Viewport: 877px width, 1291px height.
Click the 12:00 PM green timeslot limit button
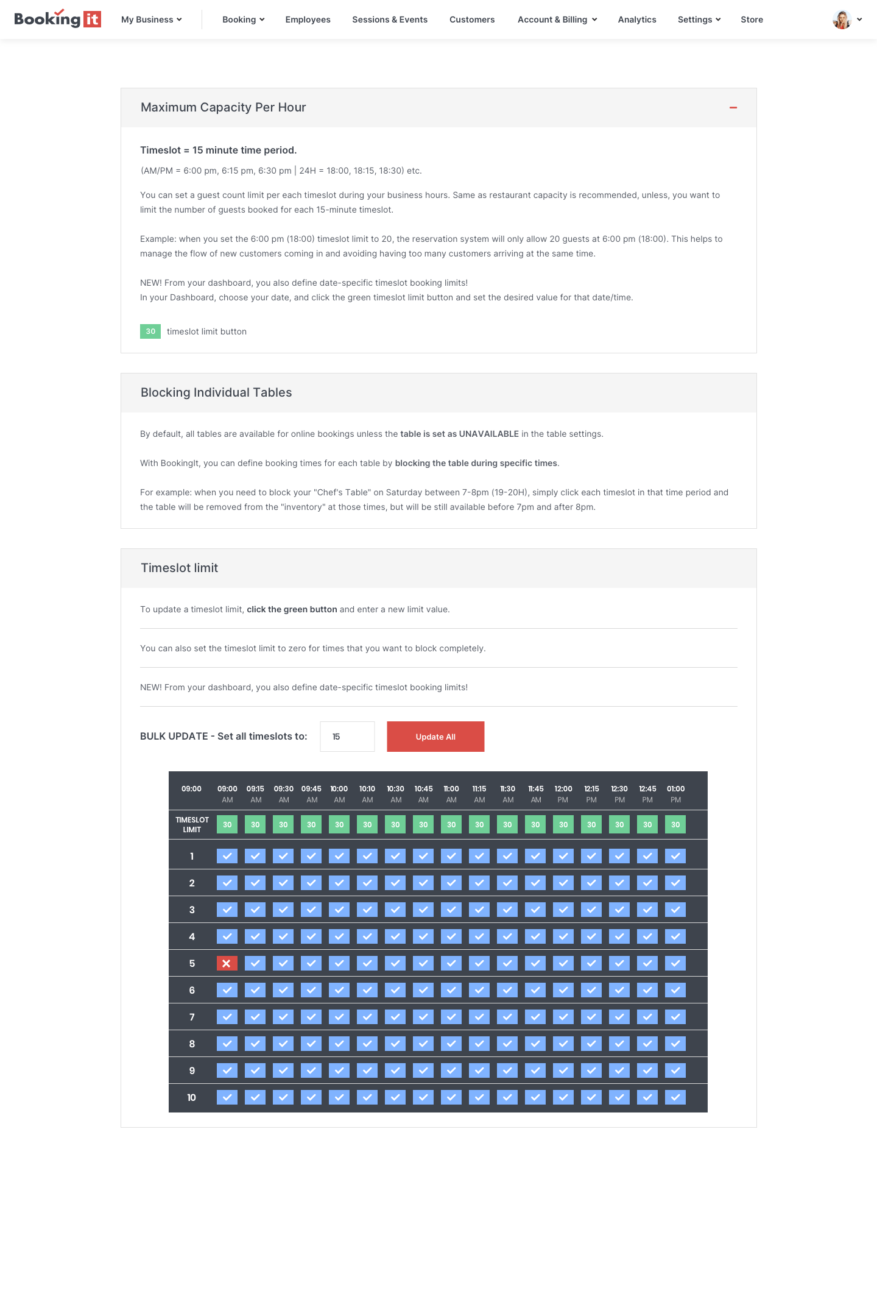click(563, 824)
